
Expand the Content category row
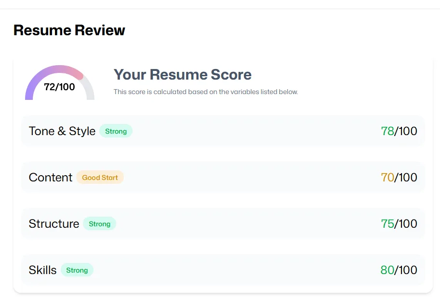click(x=50, y=178)
